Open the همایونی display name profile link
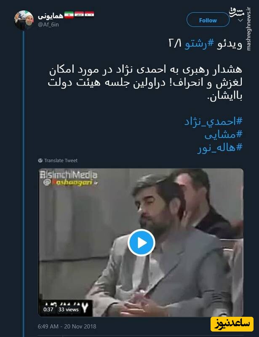The width and height of the screenshot is (259, 337). click(x=51, y=16)
